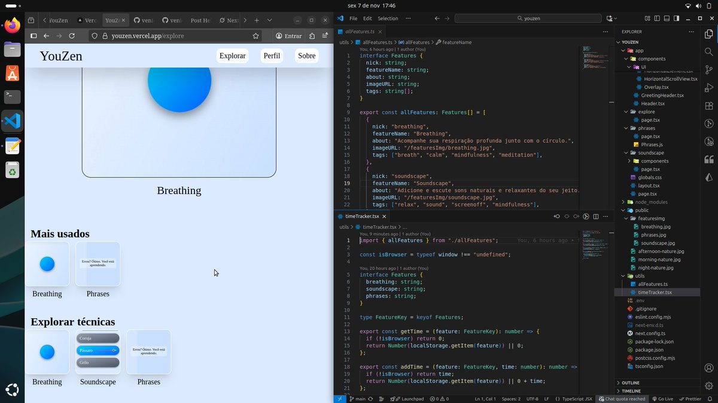Open the Accounts icon in VS Code
718x403 pixels.
click(x=710, y=368)
